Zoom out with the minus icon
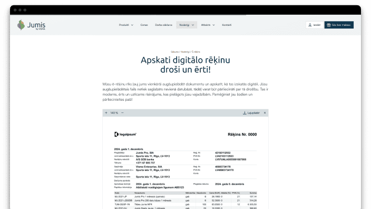The width and height of the screenshot is (371, 209). point(122,113)
